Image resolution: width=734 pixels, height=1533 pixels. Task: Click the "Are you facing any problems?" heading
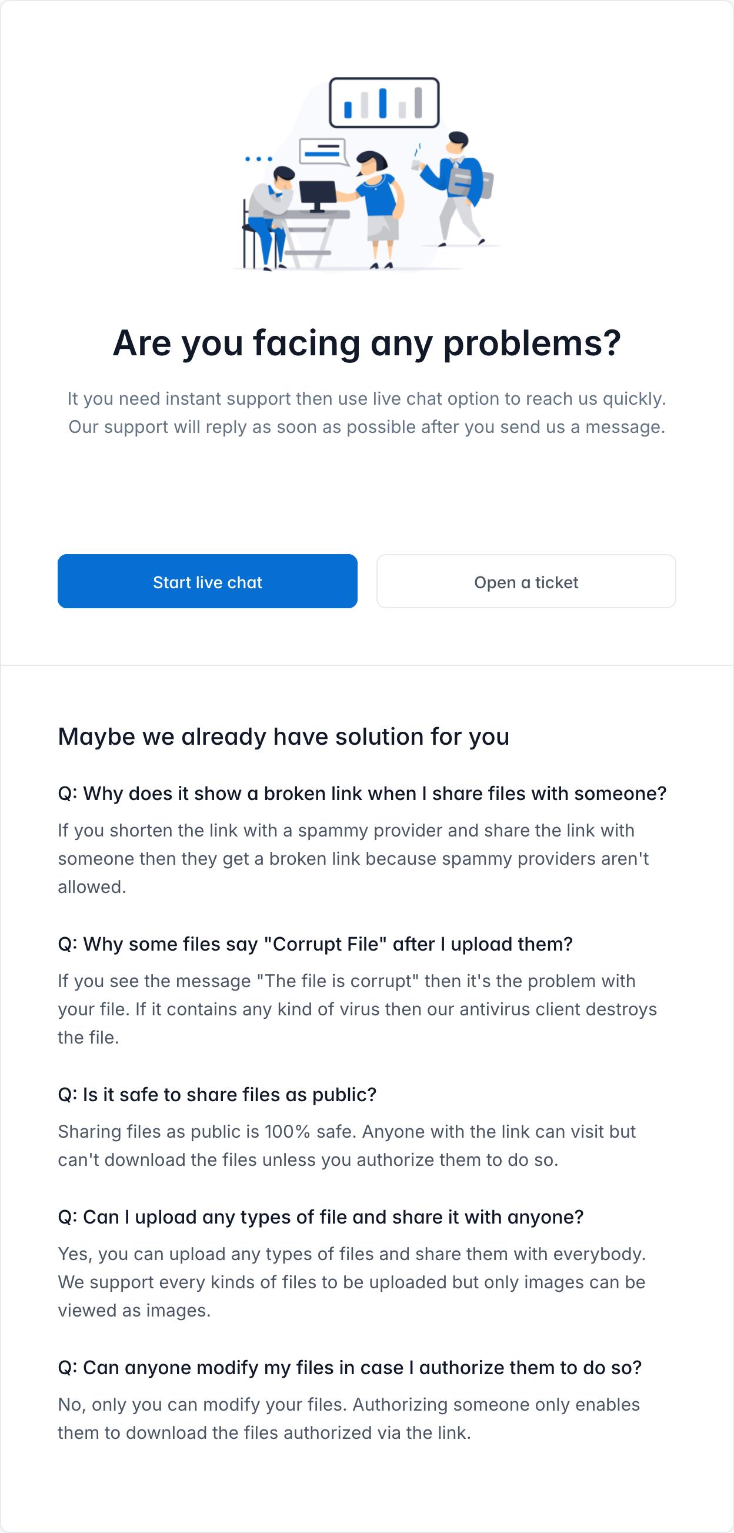[x=367, y=343]
